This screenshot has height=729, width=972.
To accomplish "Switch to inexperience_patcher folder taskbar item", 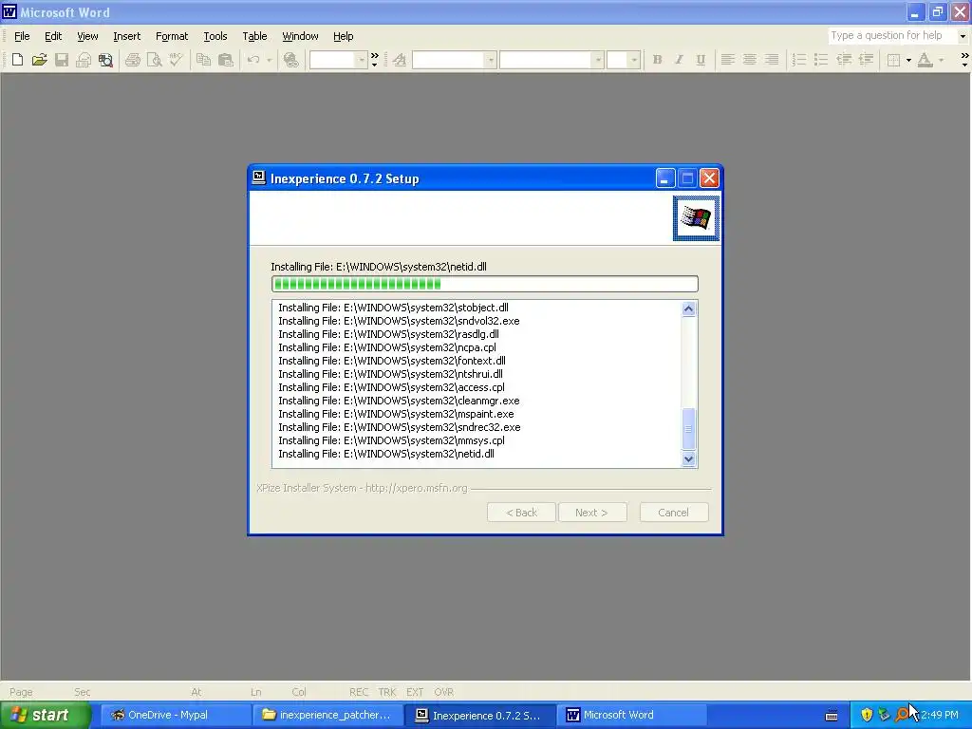I will coord(327,715).
